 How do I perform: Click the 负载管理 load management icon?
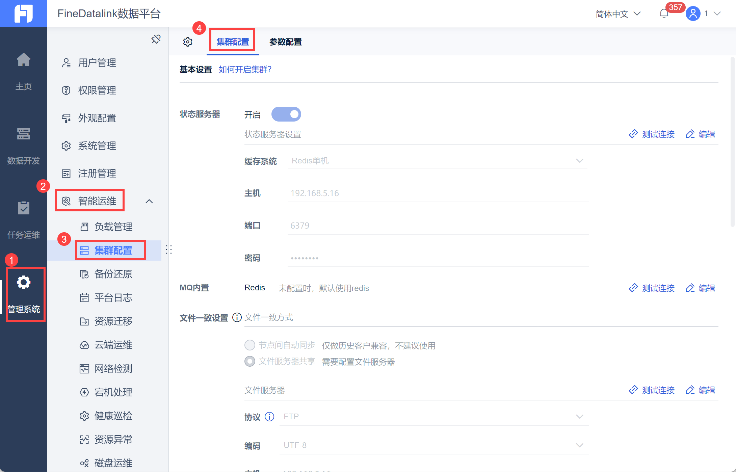pos(85,227)
